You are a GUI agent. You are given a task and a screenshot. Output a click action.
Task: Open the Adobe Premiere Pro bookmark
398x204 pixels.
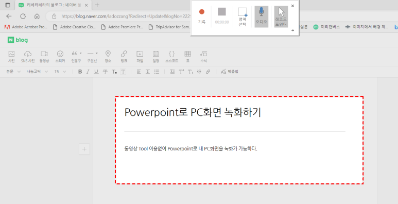tap(122, 27)
